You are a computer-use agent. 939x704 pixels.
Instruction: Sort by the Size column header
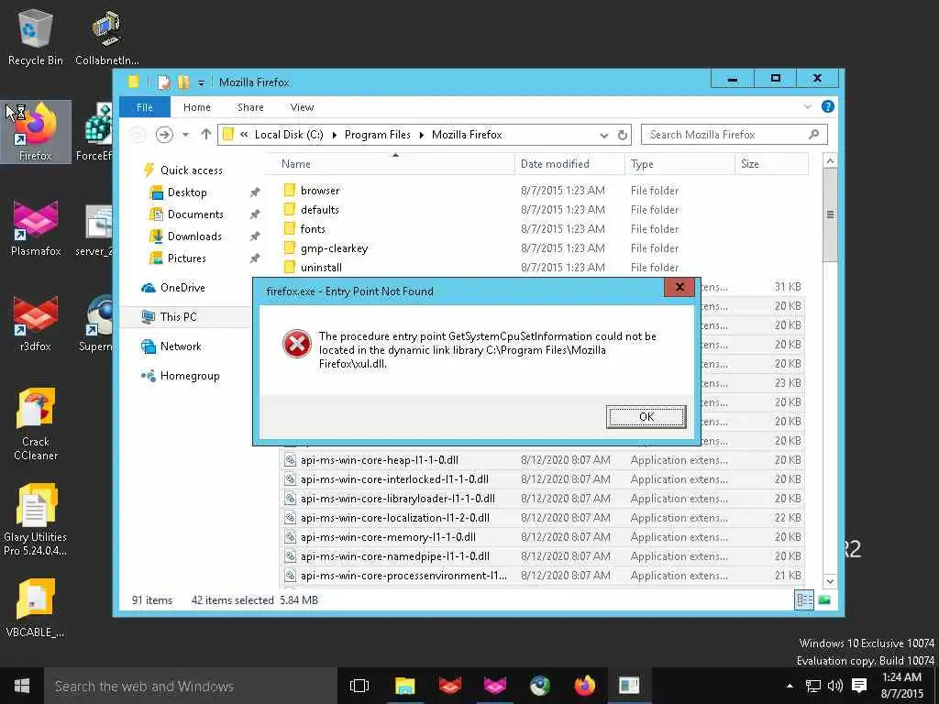pyautogui.click(x=771, y=164)
